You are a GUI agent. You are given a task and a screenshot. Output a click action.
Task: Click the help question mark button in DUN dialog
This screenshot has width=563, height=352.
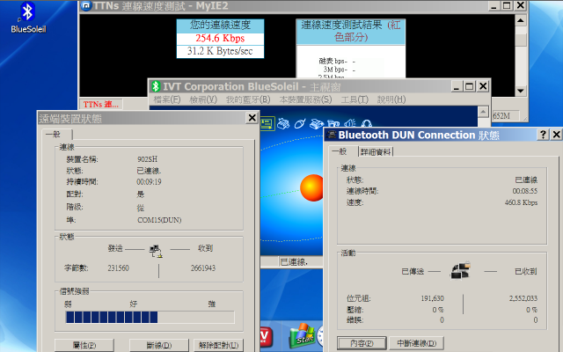(x=543, y=135)
